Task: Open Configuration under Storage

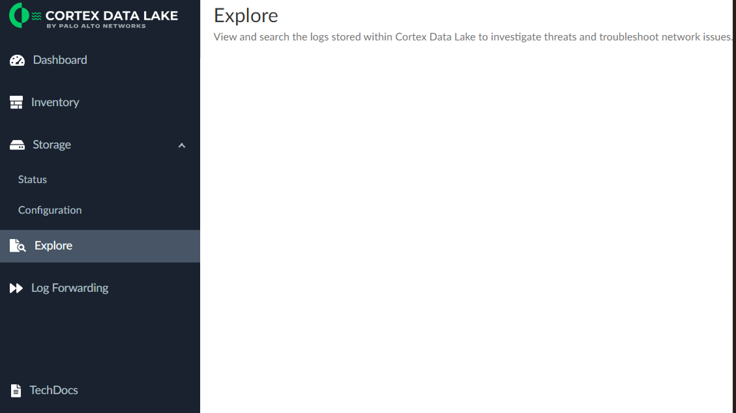Action: point(50,210)
